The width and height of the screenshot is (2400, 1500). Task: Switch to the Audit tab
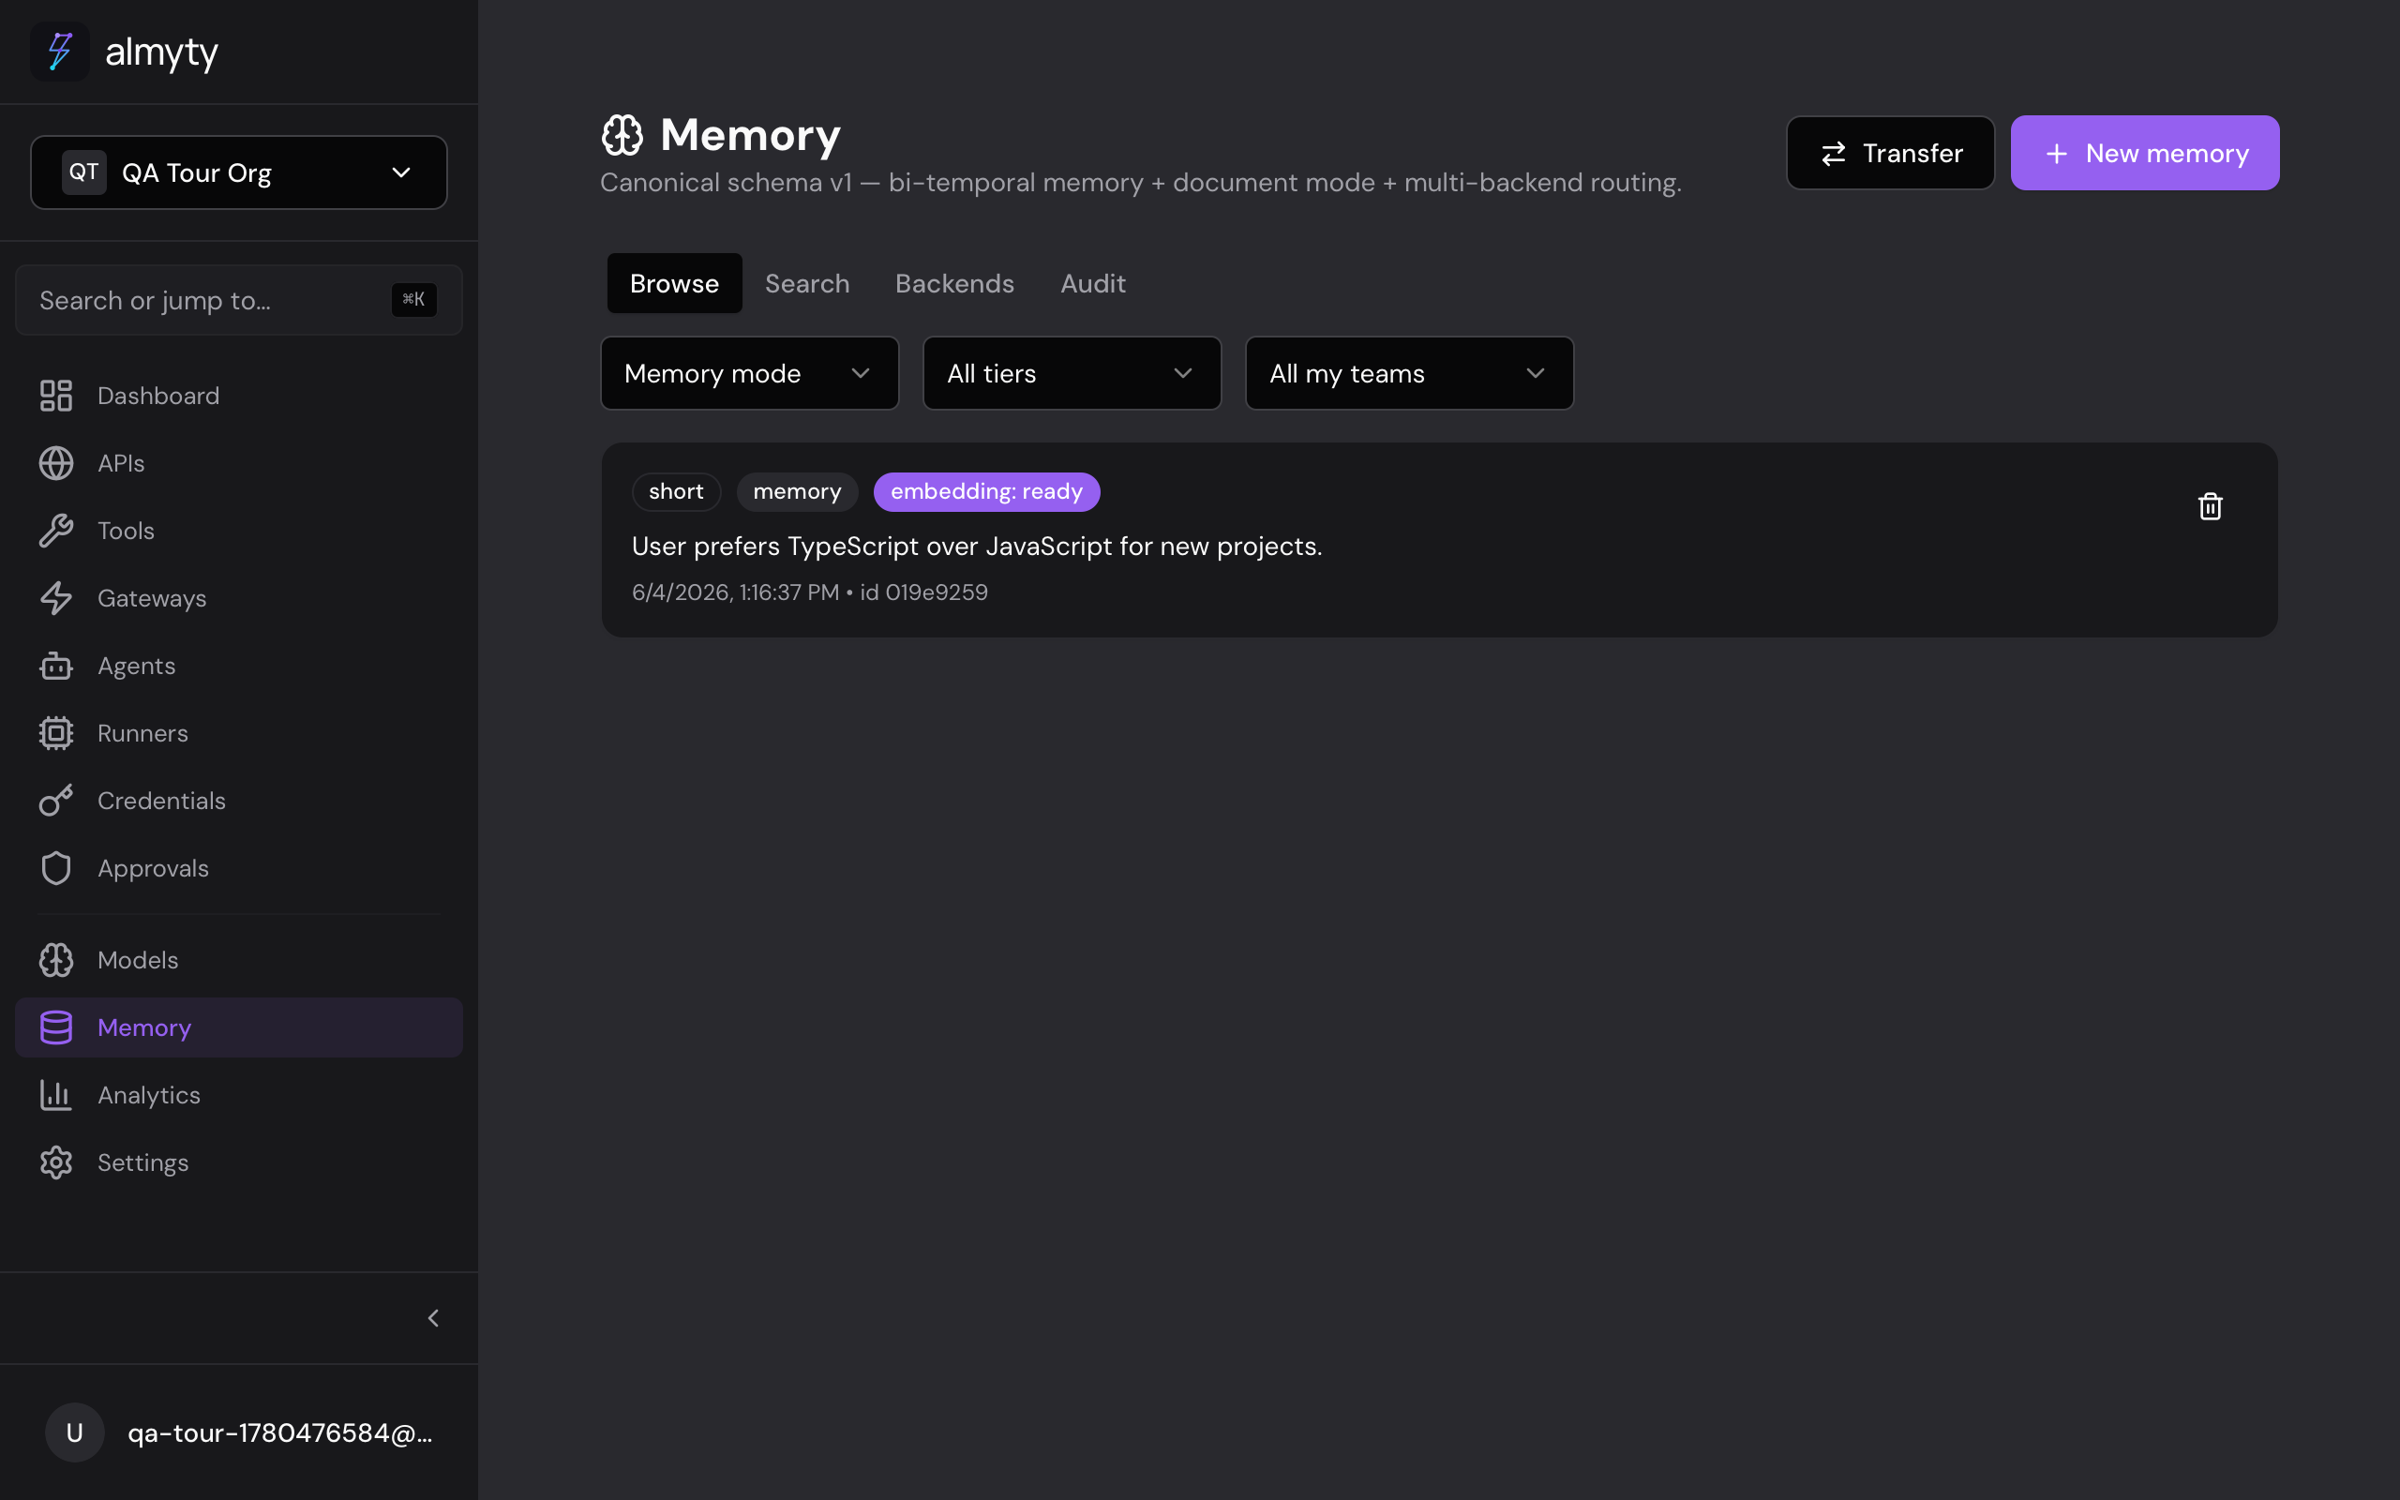pyautogui.click(x=1093, y=284)
